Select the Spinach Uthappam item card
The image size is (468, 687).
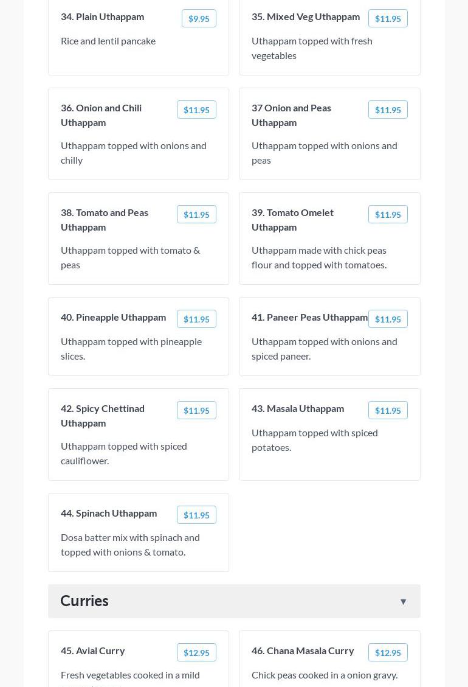pyautogui.click(x=139, y=532)
